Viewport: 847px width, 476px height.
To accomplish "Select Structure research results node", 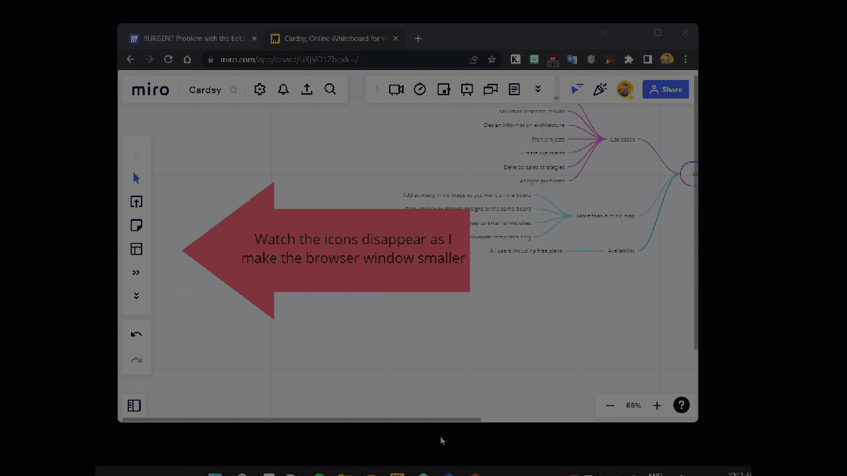I will (x=532, y=112).
